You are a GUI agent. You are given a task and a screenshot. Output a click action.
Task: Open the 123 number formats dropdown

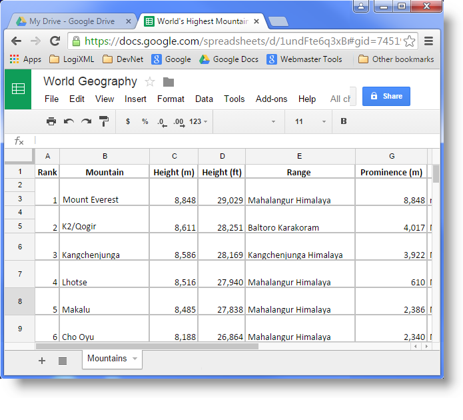(x=199, y=121)
